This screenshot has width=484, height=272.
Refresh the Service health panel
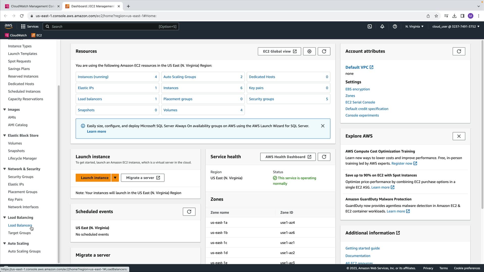coord(324,157)
